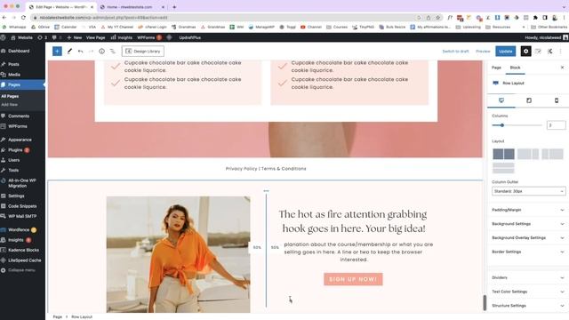Open the New item in admin bar
The image size is (569, 320).
coord(75,37)
